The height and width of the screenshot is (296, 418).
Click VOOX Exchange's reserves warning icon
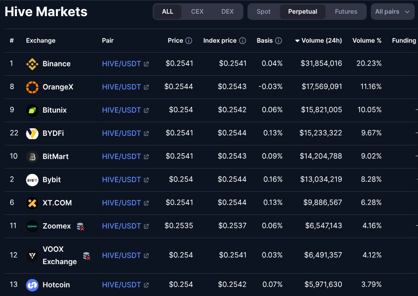point(86,256)
